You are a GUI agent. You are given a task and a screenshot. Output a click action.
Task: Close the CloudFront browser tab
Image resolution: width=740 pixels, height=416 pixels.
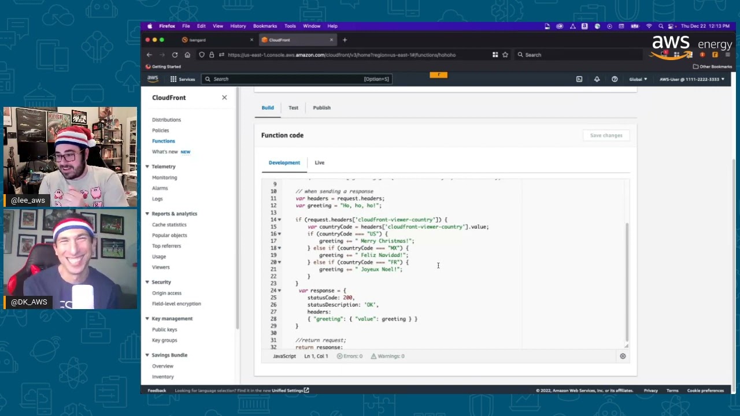coord(331,40)
